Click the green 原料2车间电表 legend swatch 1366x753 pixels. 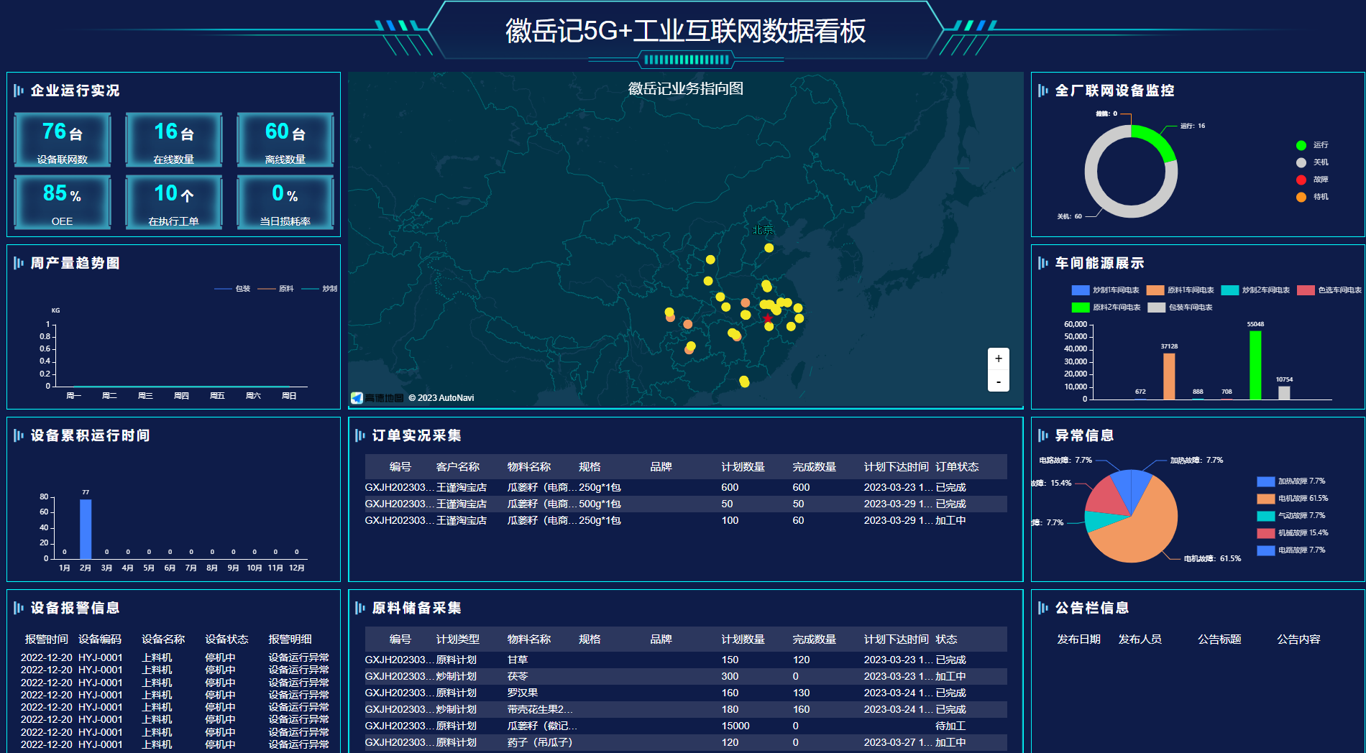coord(1080,308)
